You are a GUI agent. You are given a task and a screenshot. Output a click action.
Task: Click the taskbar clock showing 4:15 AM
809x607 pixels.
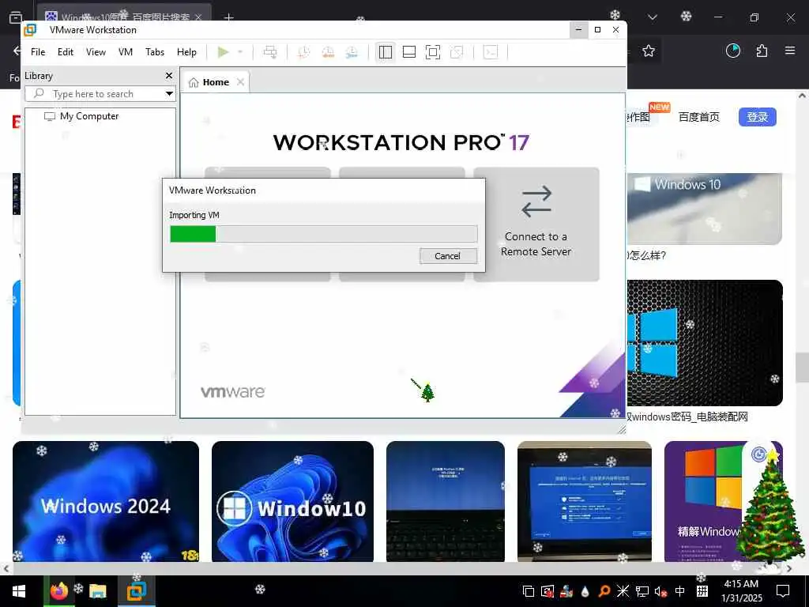click(x=741, y=591)
